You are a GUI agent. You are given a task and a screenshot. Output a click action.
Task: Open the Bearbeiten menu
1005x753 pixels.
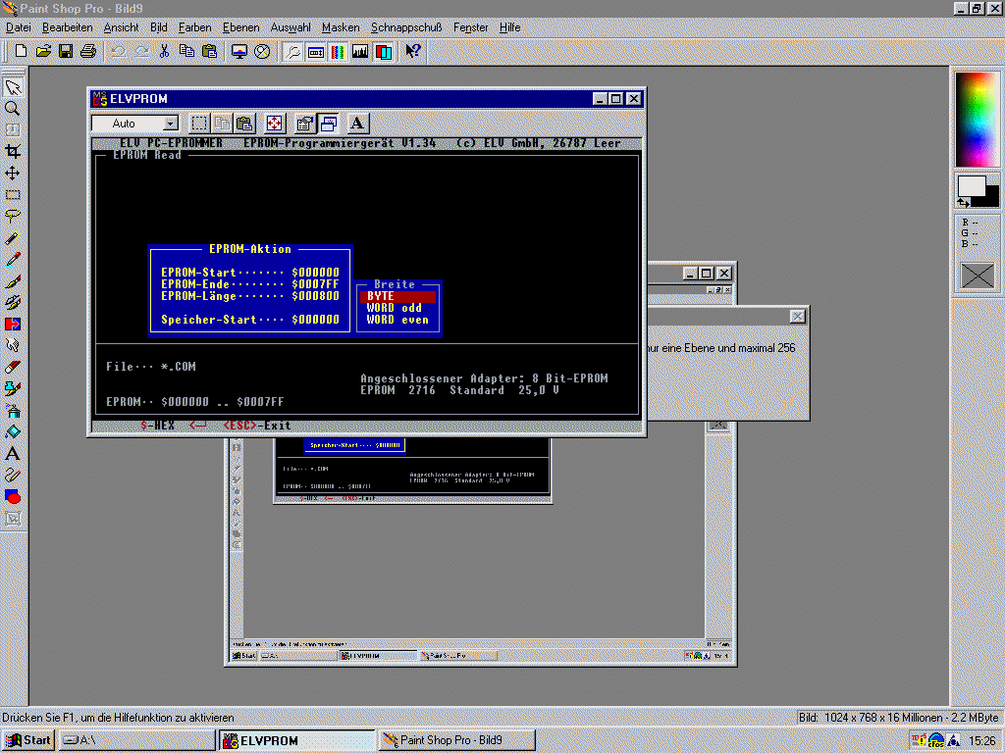click(68, 27)
